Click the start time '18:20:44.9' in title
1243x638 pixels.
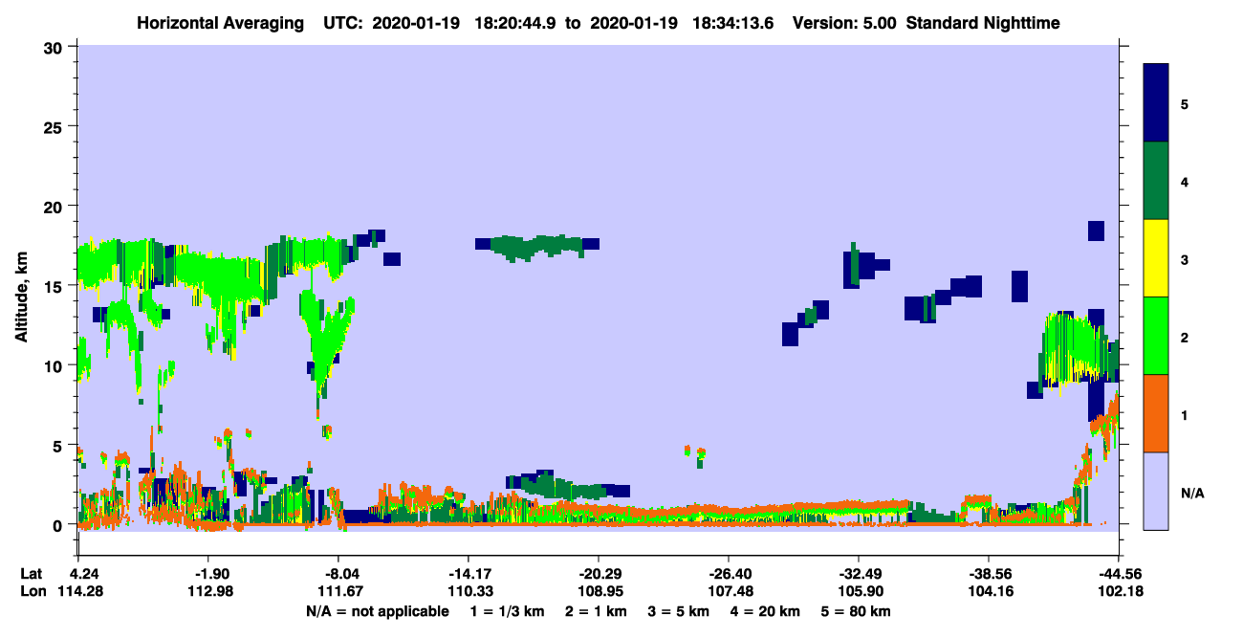click(517, 23)
